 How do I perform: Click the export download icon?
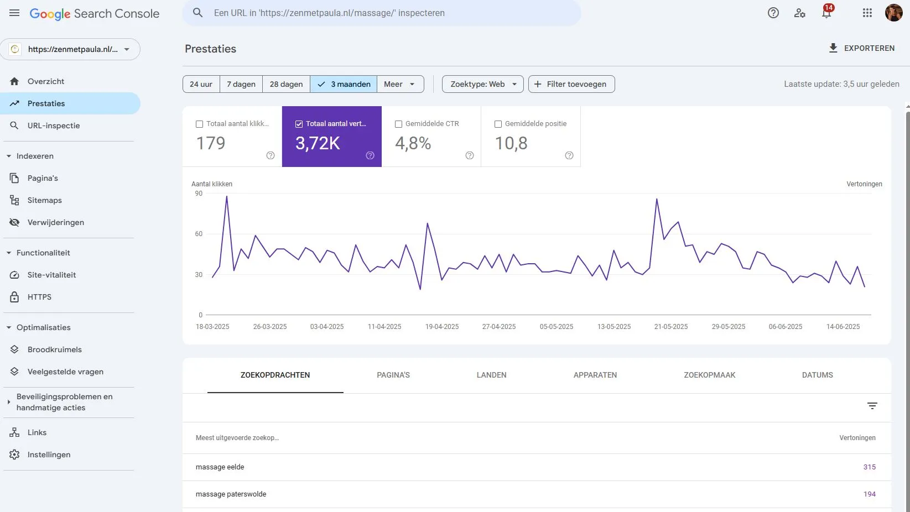click(x=833, y=48)
